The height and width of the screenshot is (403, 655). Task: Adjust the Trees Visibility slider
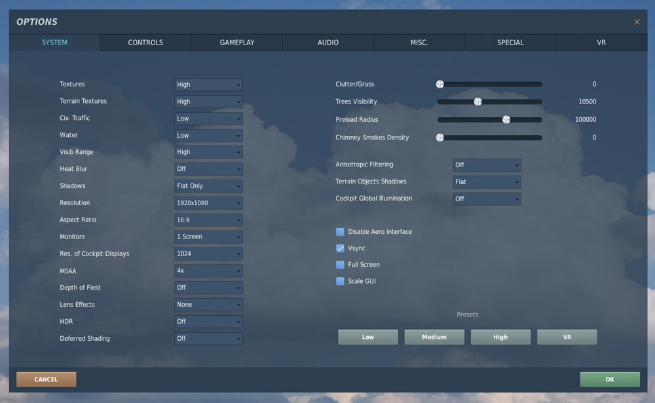(x=477, y=102)
